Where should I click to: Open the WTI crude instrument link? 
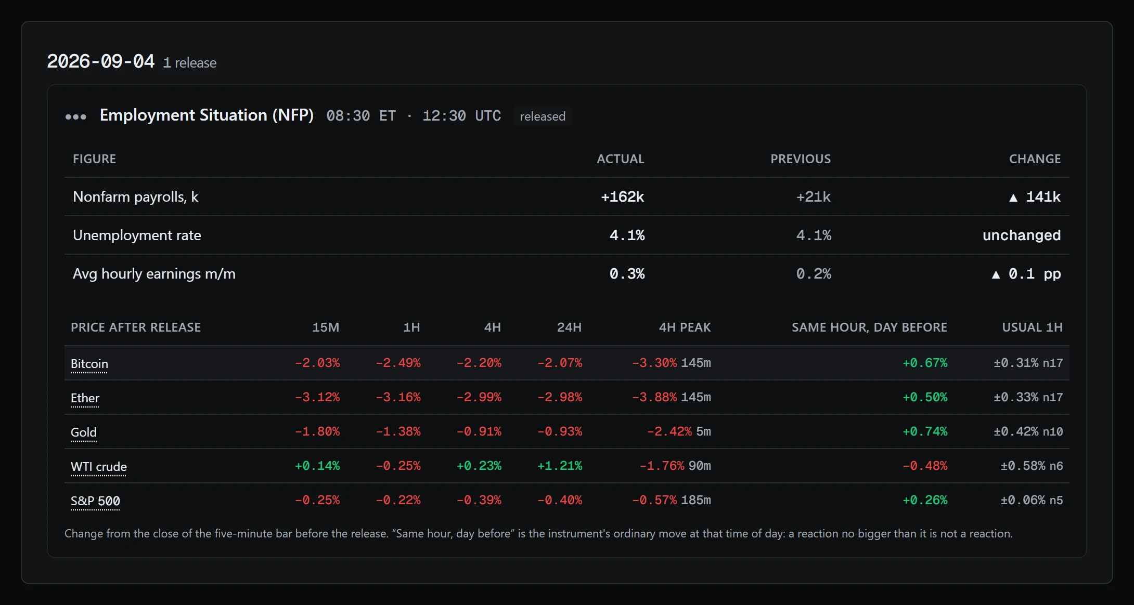coord(99,467)
